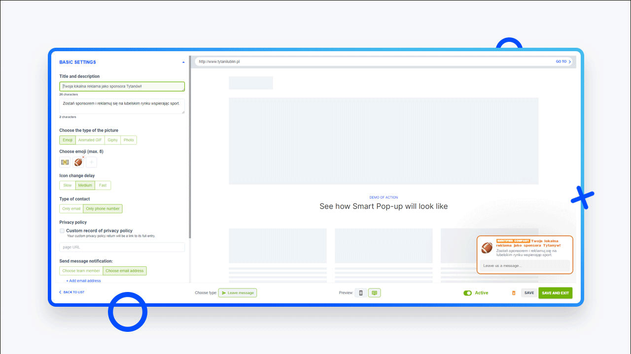Click the 'Privacy policy' section label
631x354 pixels.
(73, 223)
